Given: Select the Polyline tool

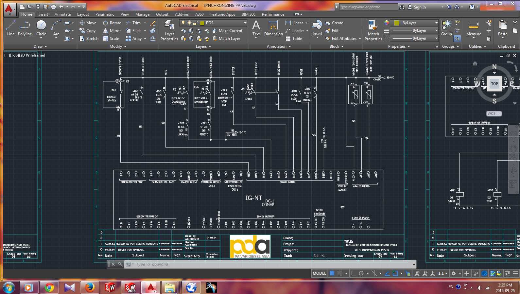Looking at the screenshot, I should 25,28.
